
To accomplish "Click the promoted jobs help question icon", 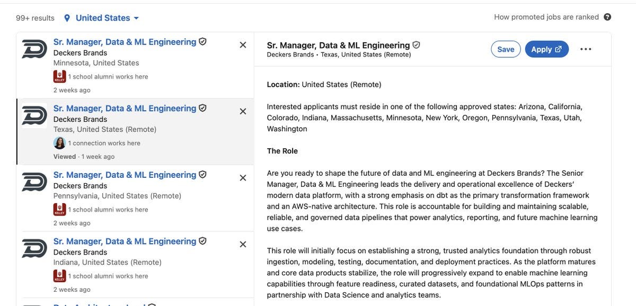I will (x=607, y=17).
